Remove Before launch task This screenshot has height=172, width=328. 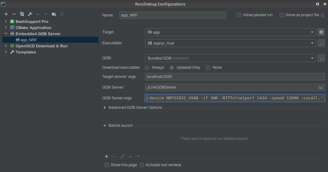(x=114, y=156)
